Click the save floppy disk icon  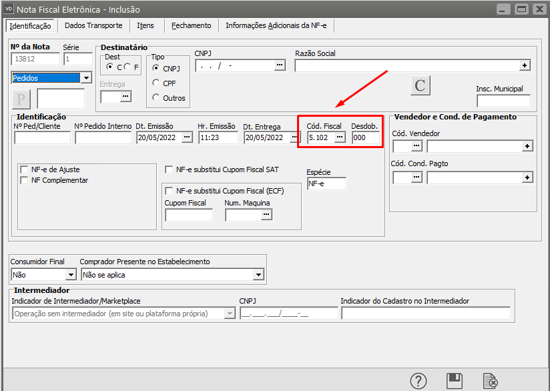455,381
